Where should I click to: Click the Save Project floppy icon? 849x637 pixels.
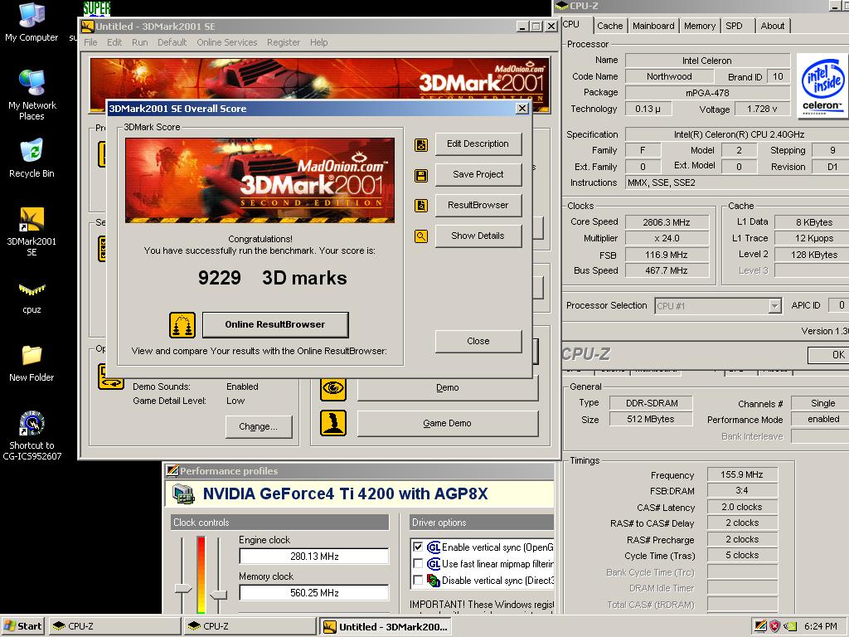click(x=420, y=176)
